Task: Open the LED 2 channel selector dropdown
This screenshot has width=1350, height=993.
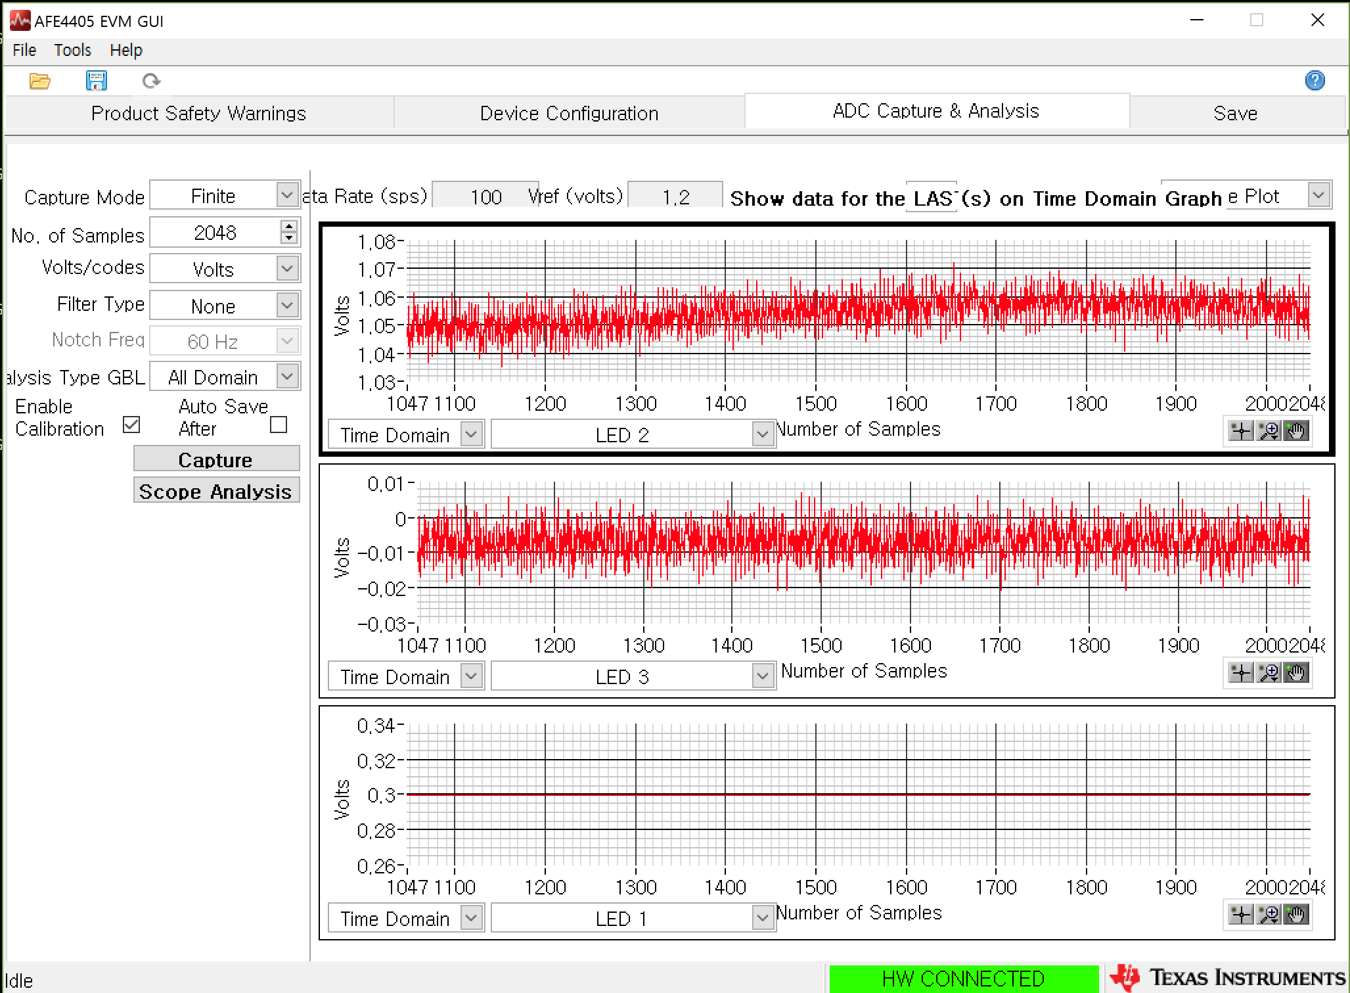Action: coord(762,434)
